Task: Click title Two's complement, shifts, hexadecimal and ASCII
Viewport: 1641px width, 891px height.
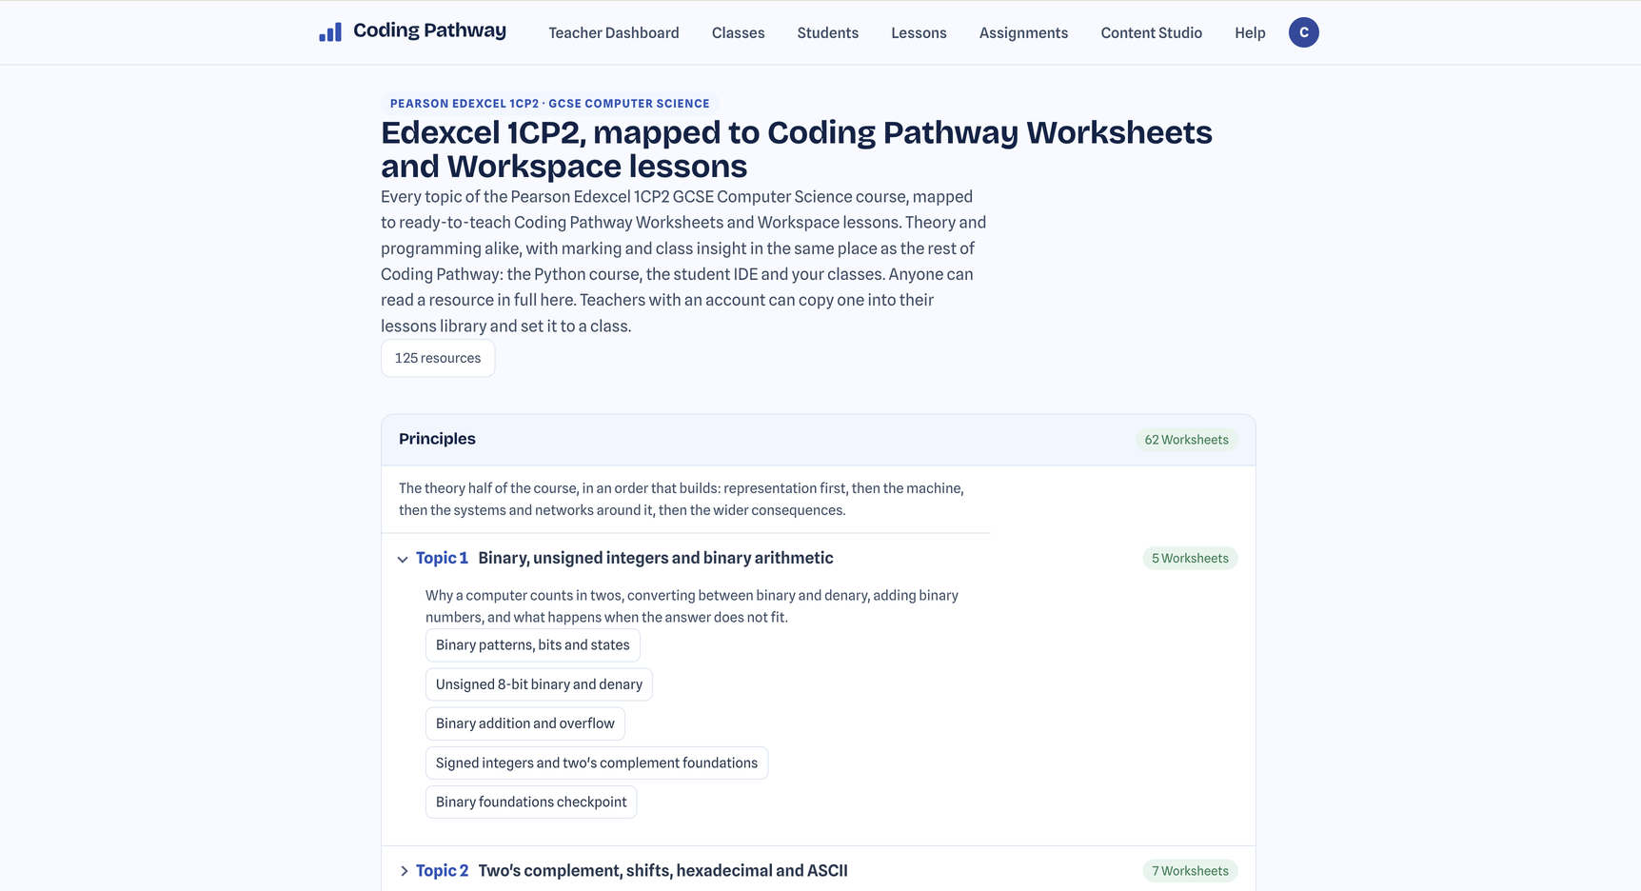Action: coord(662,871)
